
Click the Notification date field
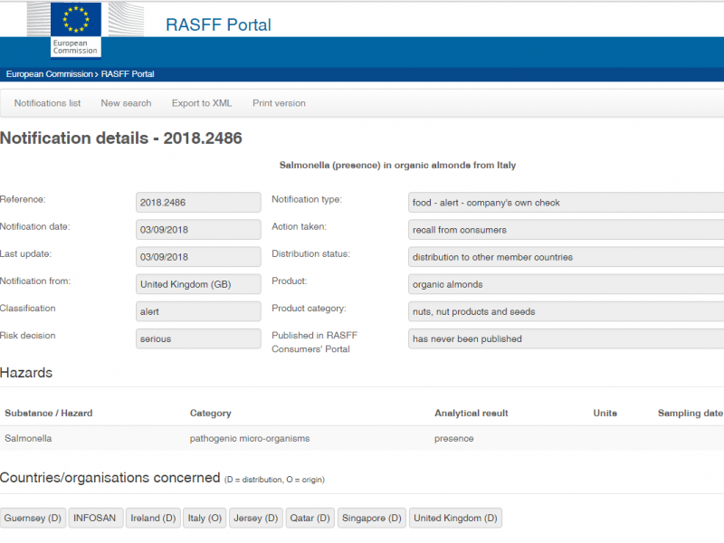(198, 230)
